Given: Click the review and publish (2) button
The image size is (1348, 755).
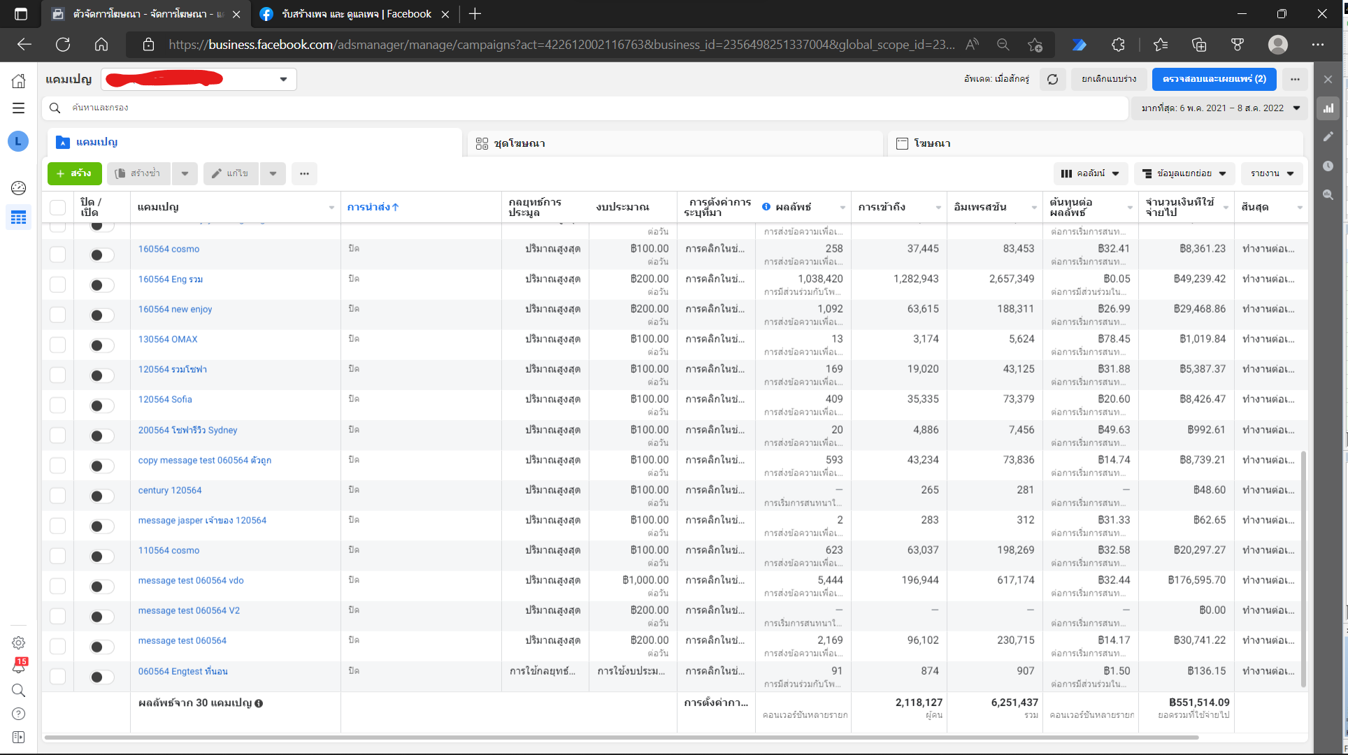Looking at the screenshot, I should pyautogui.click(x=1214, y=79).
